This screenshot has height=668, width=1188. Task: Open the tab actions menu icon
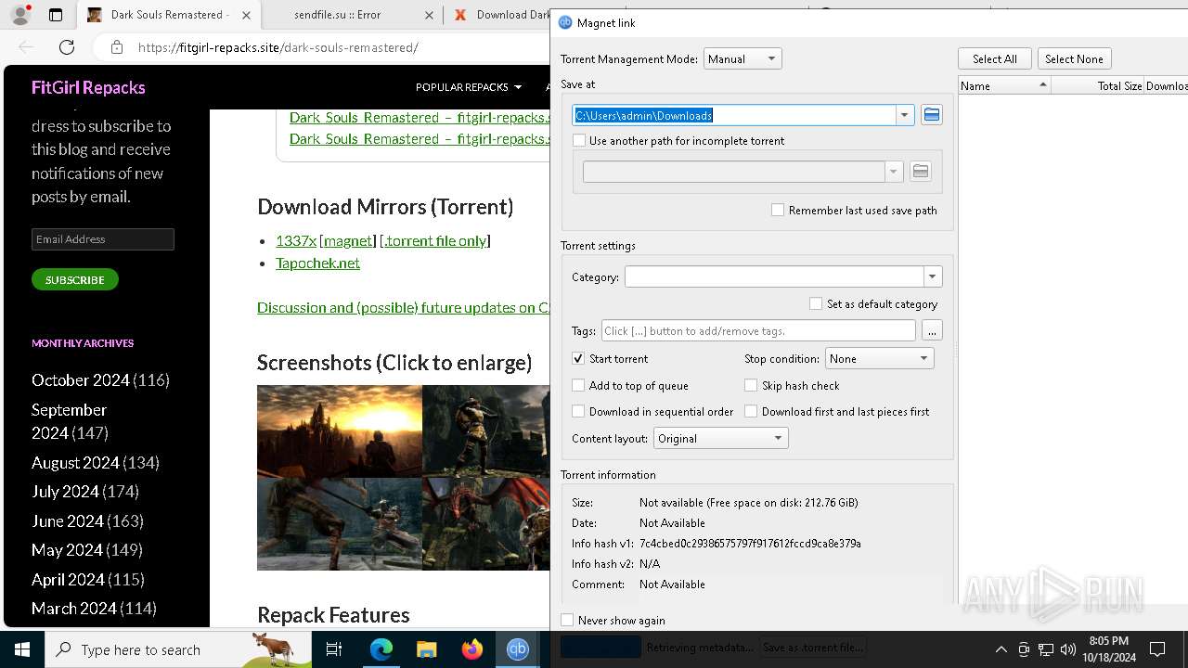click(56, 15)
